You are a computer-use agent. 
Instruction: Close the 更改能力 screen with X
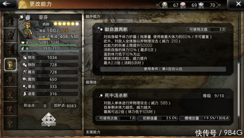click(238, 4)
